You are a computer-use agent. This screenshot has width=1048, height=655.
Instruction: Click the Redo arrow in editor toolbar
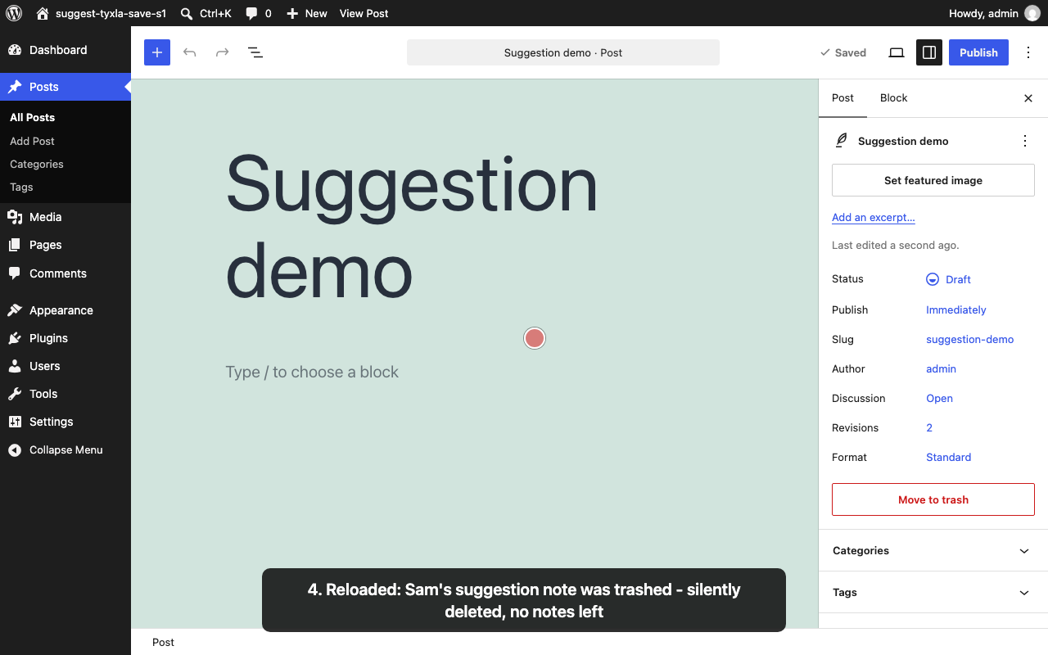[222, 52]
